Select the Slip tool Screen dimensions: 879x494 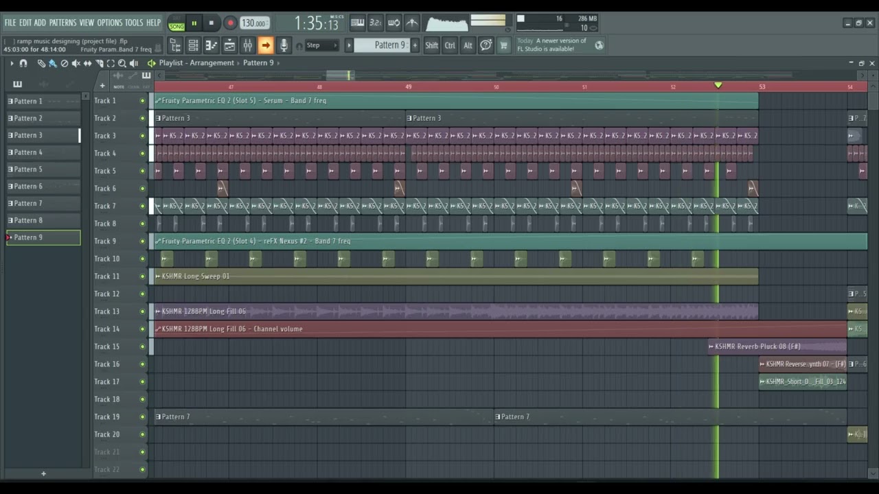coord(87,63)
